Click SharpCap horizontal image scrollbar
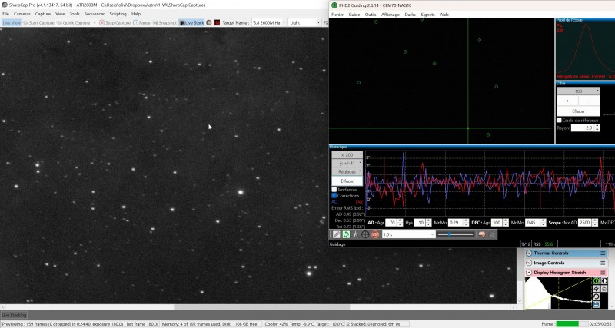The image size is (615, 328). click(258, 307)
